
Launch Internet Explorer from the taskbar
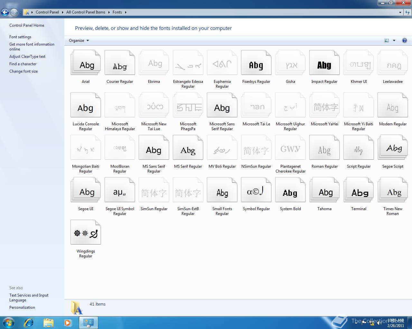point(29,323)
